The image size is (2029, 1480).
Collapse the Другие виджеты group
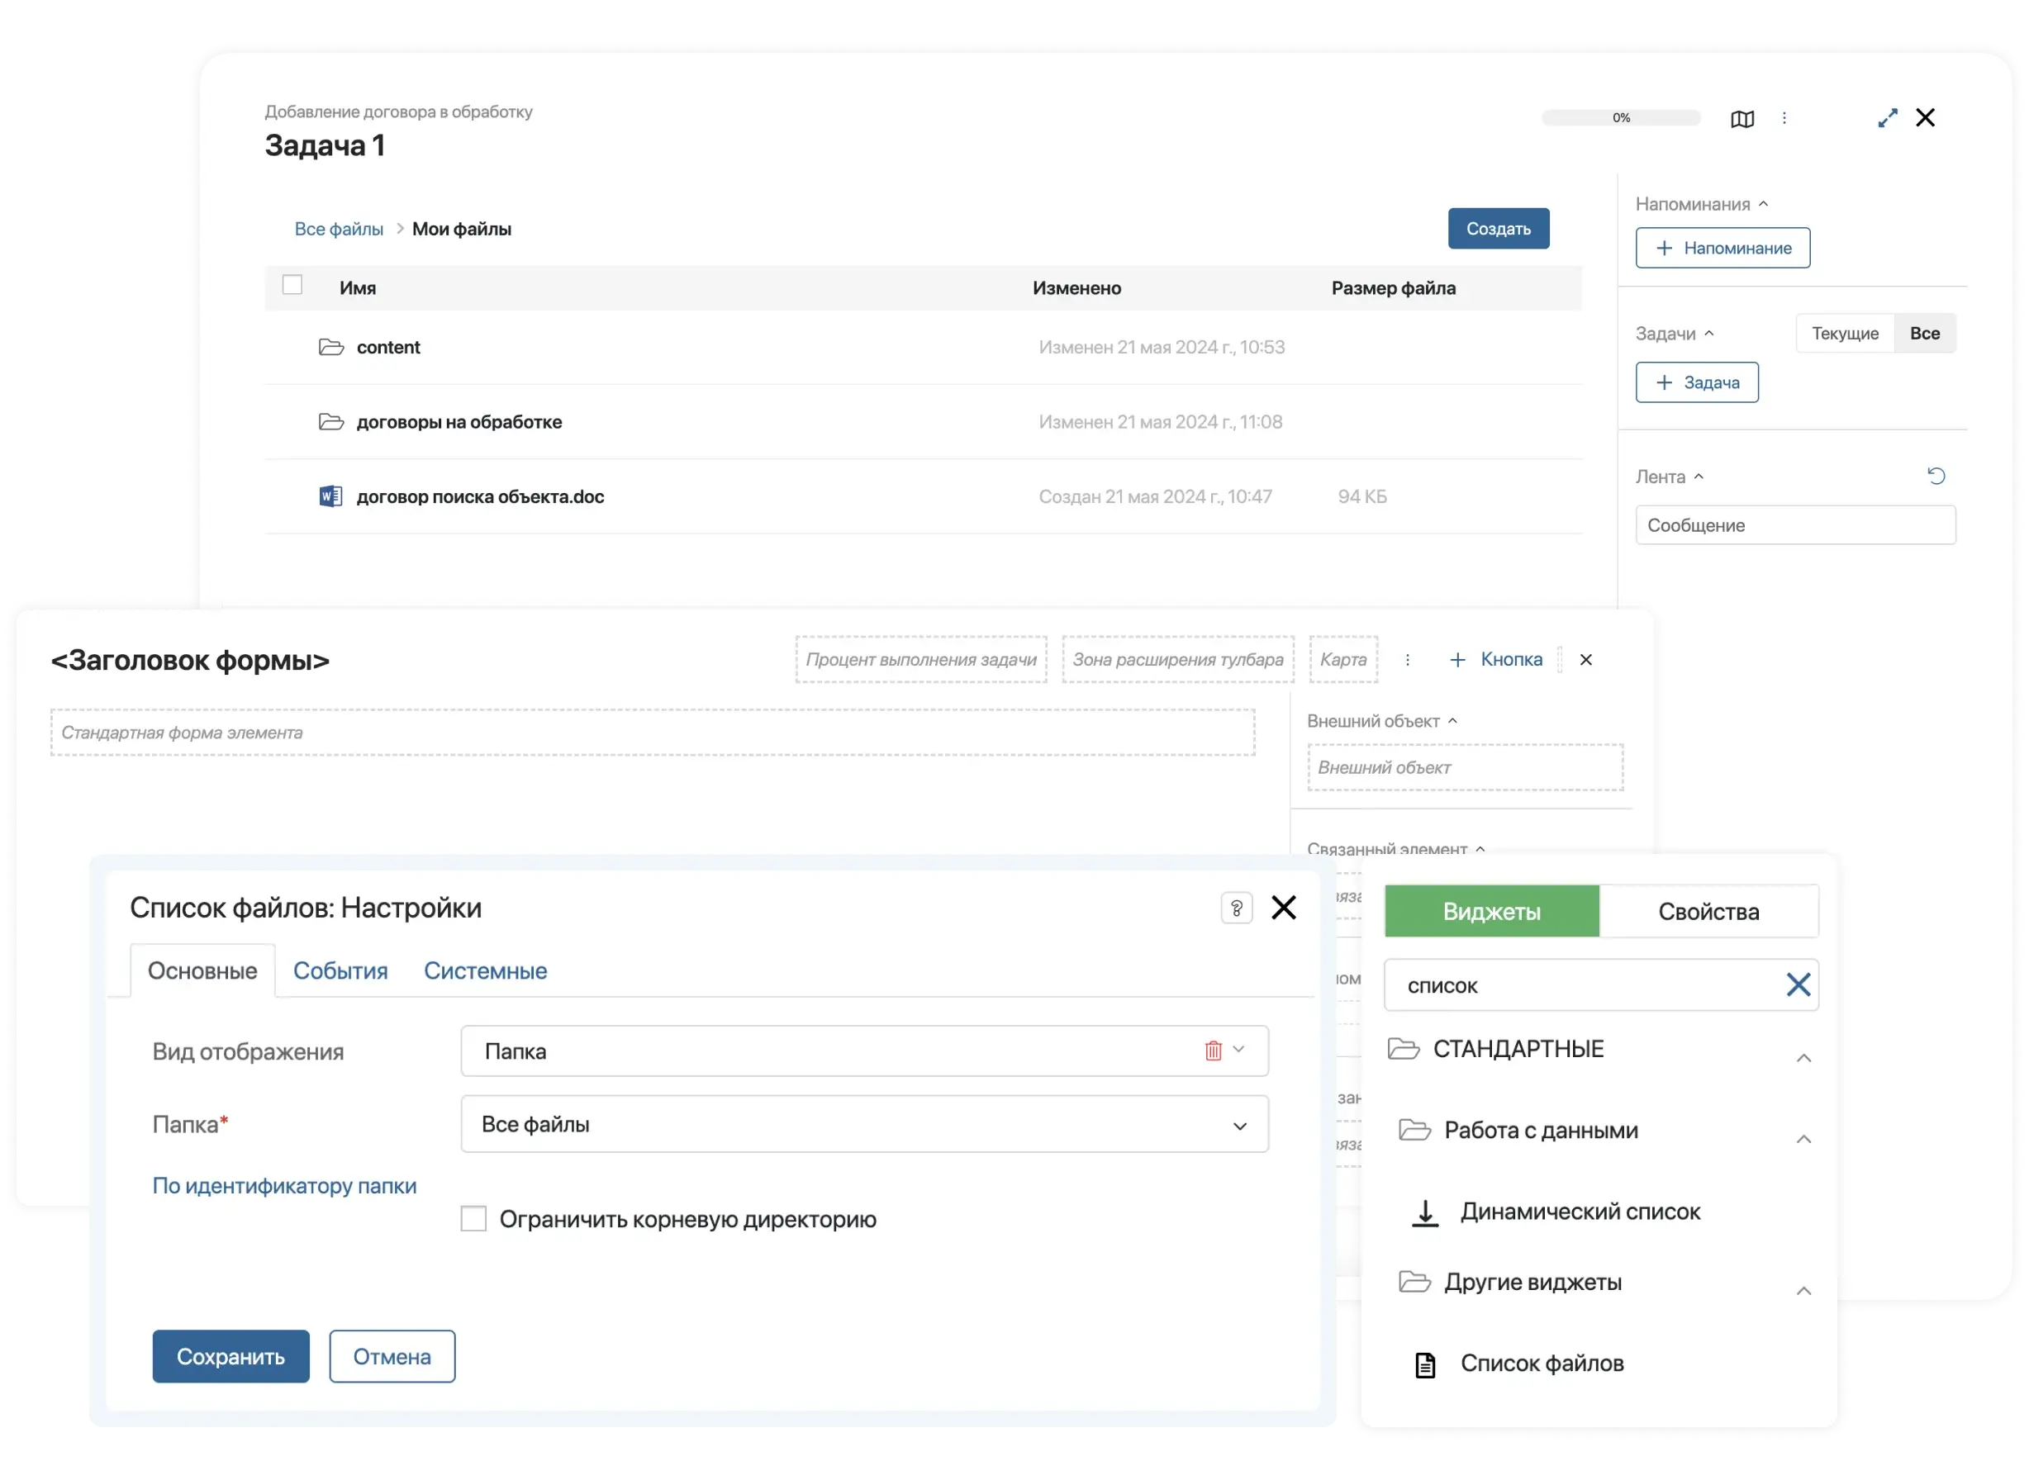1803,1290
